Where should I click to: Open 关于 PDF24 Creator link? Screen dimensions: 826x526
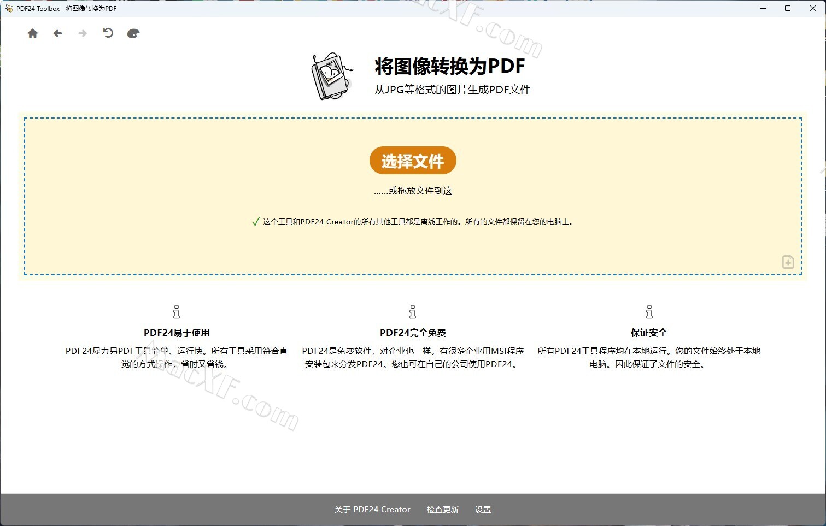372,510
